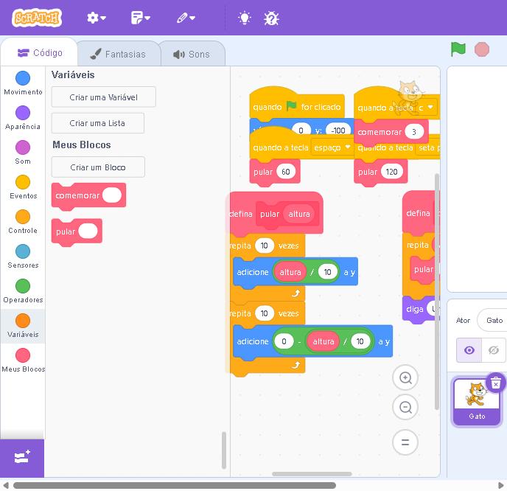Click the value 60 in pular block

(286, 172)
